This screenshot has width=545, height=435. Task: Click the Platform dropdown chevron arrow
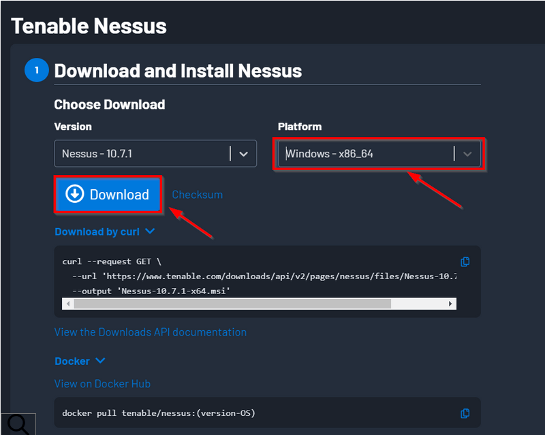point(467,154)
